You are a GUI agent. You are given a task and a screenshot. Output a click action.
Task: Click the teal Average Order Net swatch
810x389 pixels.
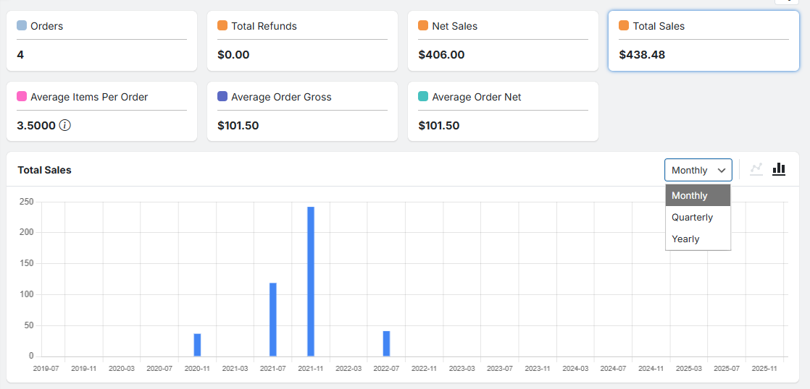click(x=423, y=97)
